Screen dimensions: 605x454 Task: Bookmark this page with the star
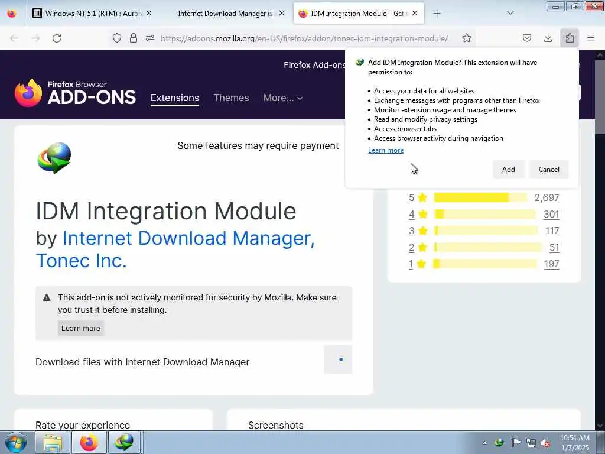pos(467,38)
